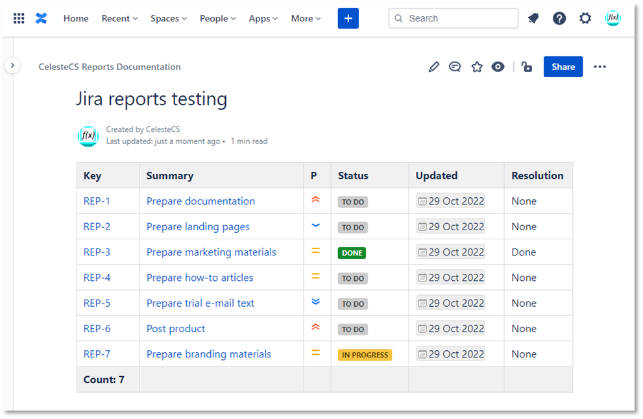Viewport: 643px width, 419px height.
Task: Click in the Search field
Action: tap(453, 18)
